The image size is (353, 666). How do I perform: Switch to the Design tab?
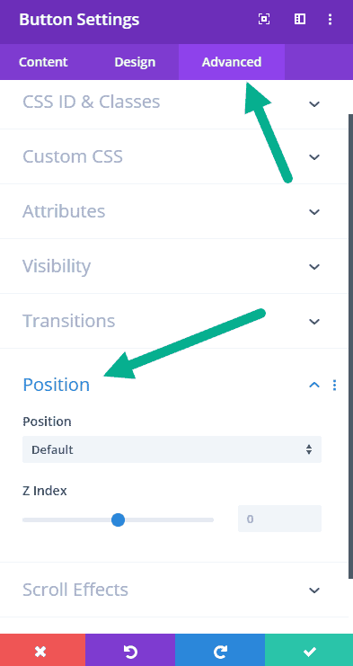point(135,62)
